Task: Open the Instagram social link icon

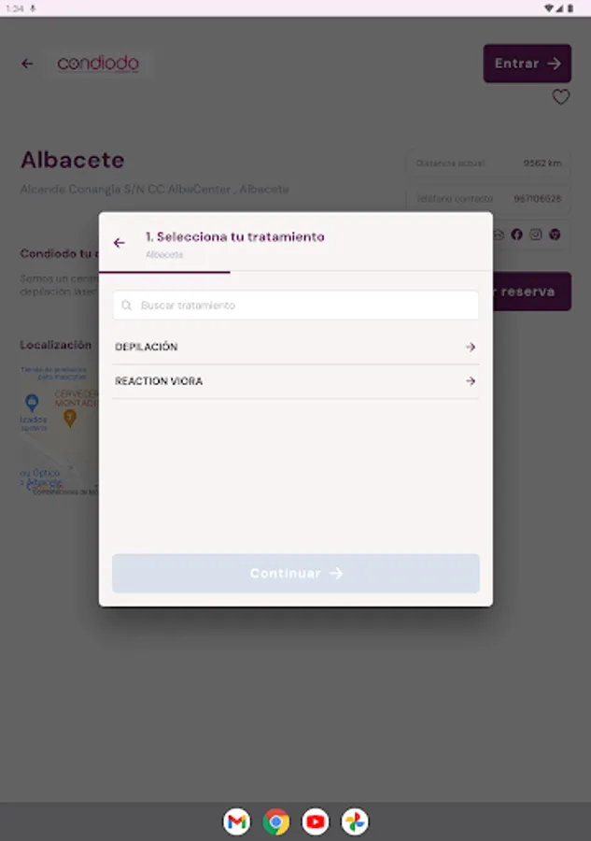Action: pos(536,235)
